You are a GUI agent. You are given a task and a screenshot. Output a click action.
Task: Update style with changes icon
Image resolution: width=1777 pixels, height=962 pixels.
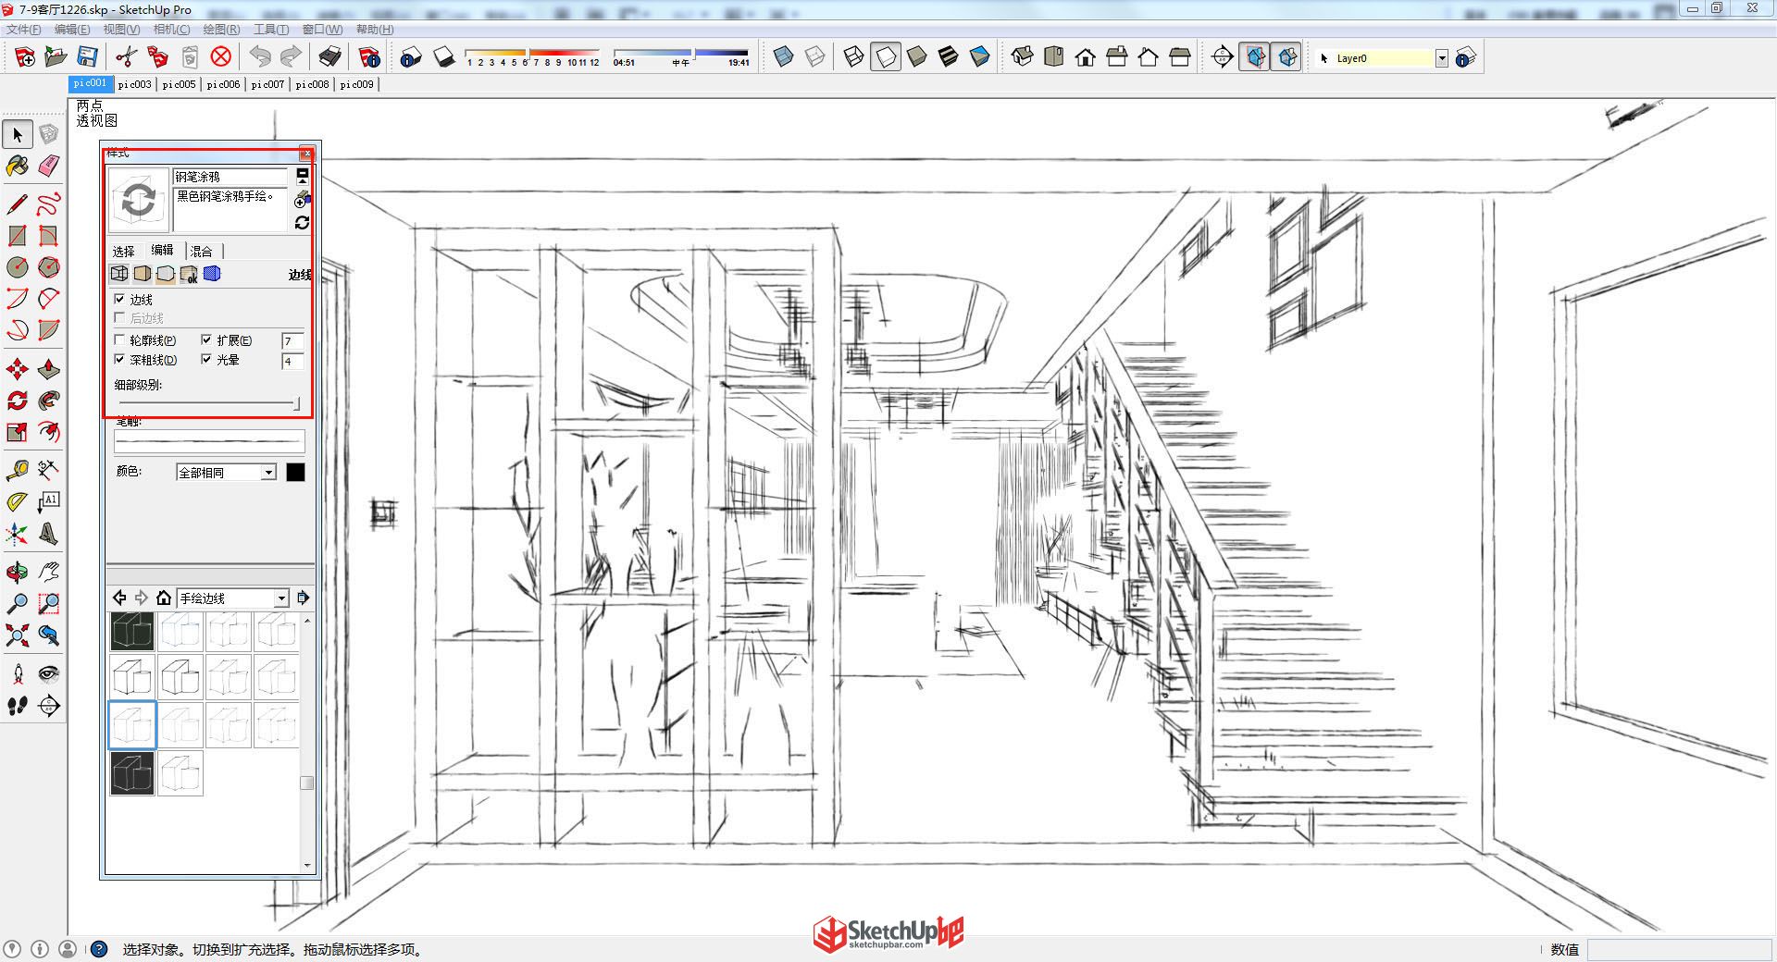tap(302, 223)
